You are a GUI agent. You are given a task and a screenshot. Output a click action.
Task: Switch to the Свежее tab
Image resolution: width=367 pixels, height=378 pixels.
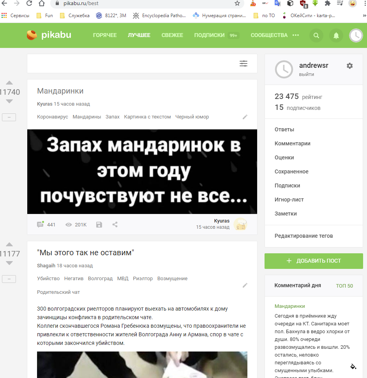point(172,35)
